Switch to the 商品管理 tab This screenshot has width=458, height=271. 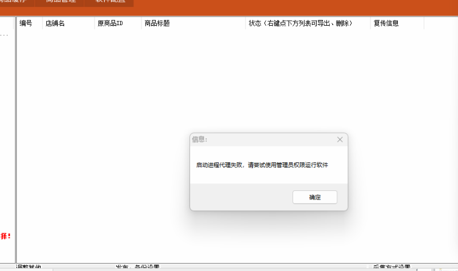[x=61, y=2]
